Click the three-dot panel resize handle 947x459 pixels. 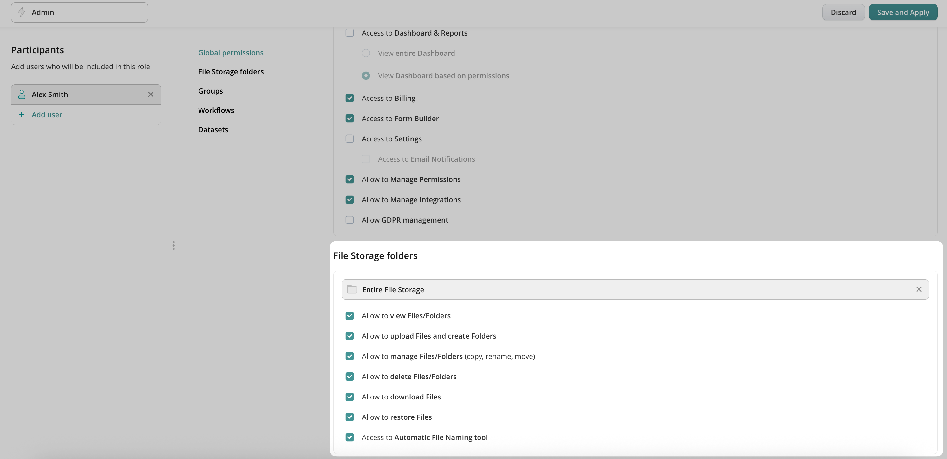[173, 245]
